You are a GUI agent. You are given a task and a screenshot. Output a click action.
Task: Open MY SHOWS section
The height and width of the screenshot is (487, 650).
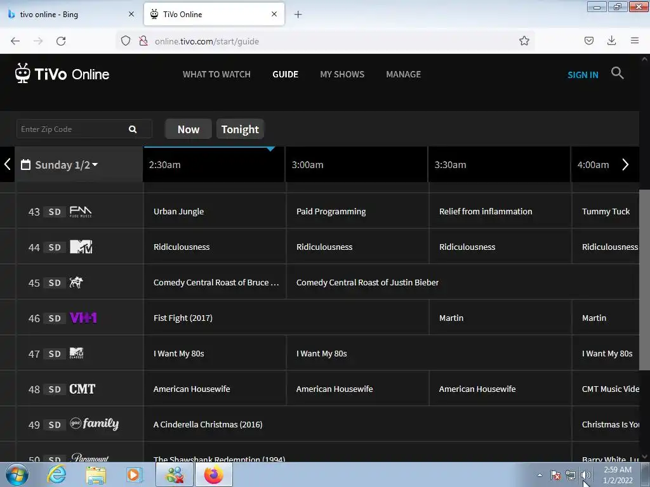[342, 74]
